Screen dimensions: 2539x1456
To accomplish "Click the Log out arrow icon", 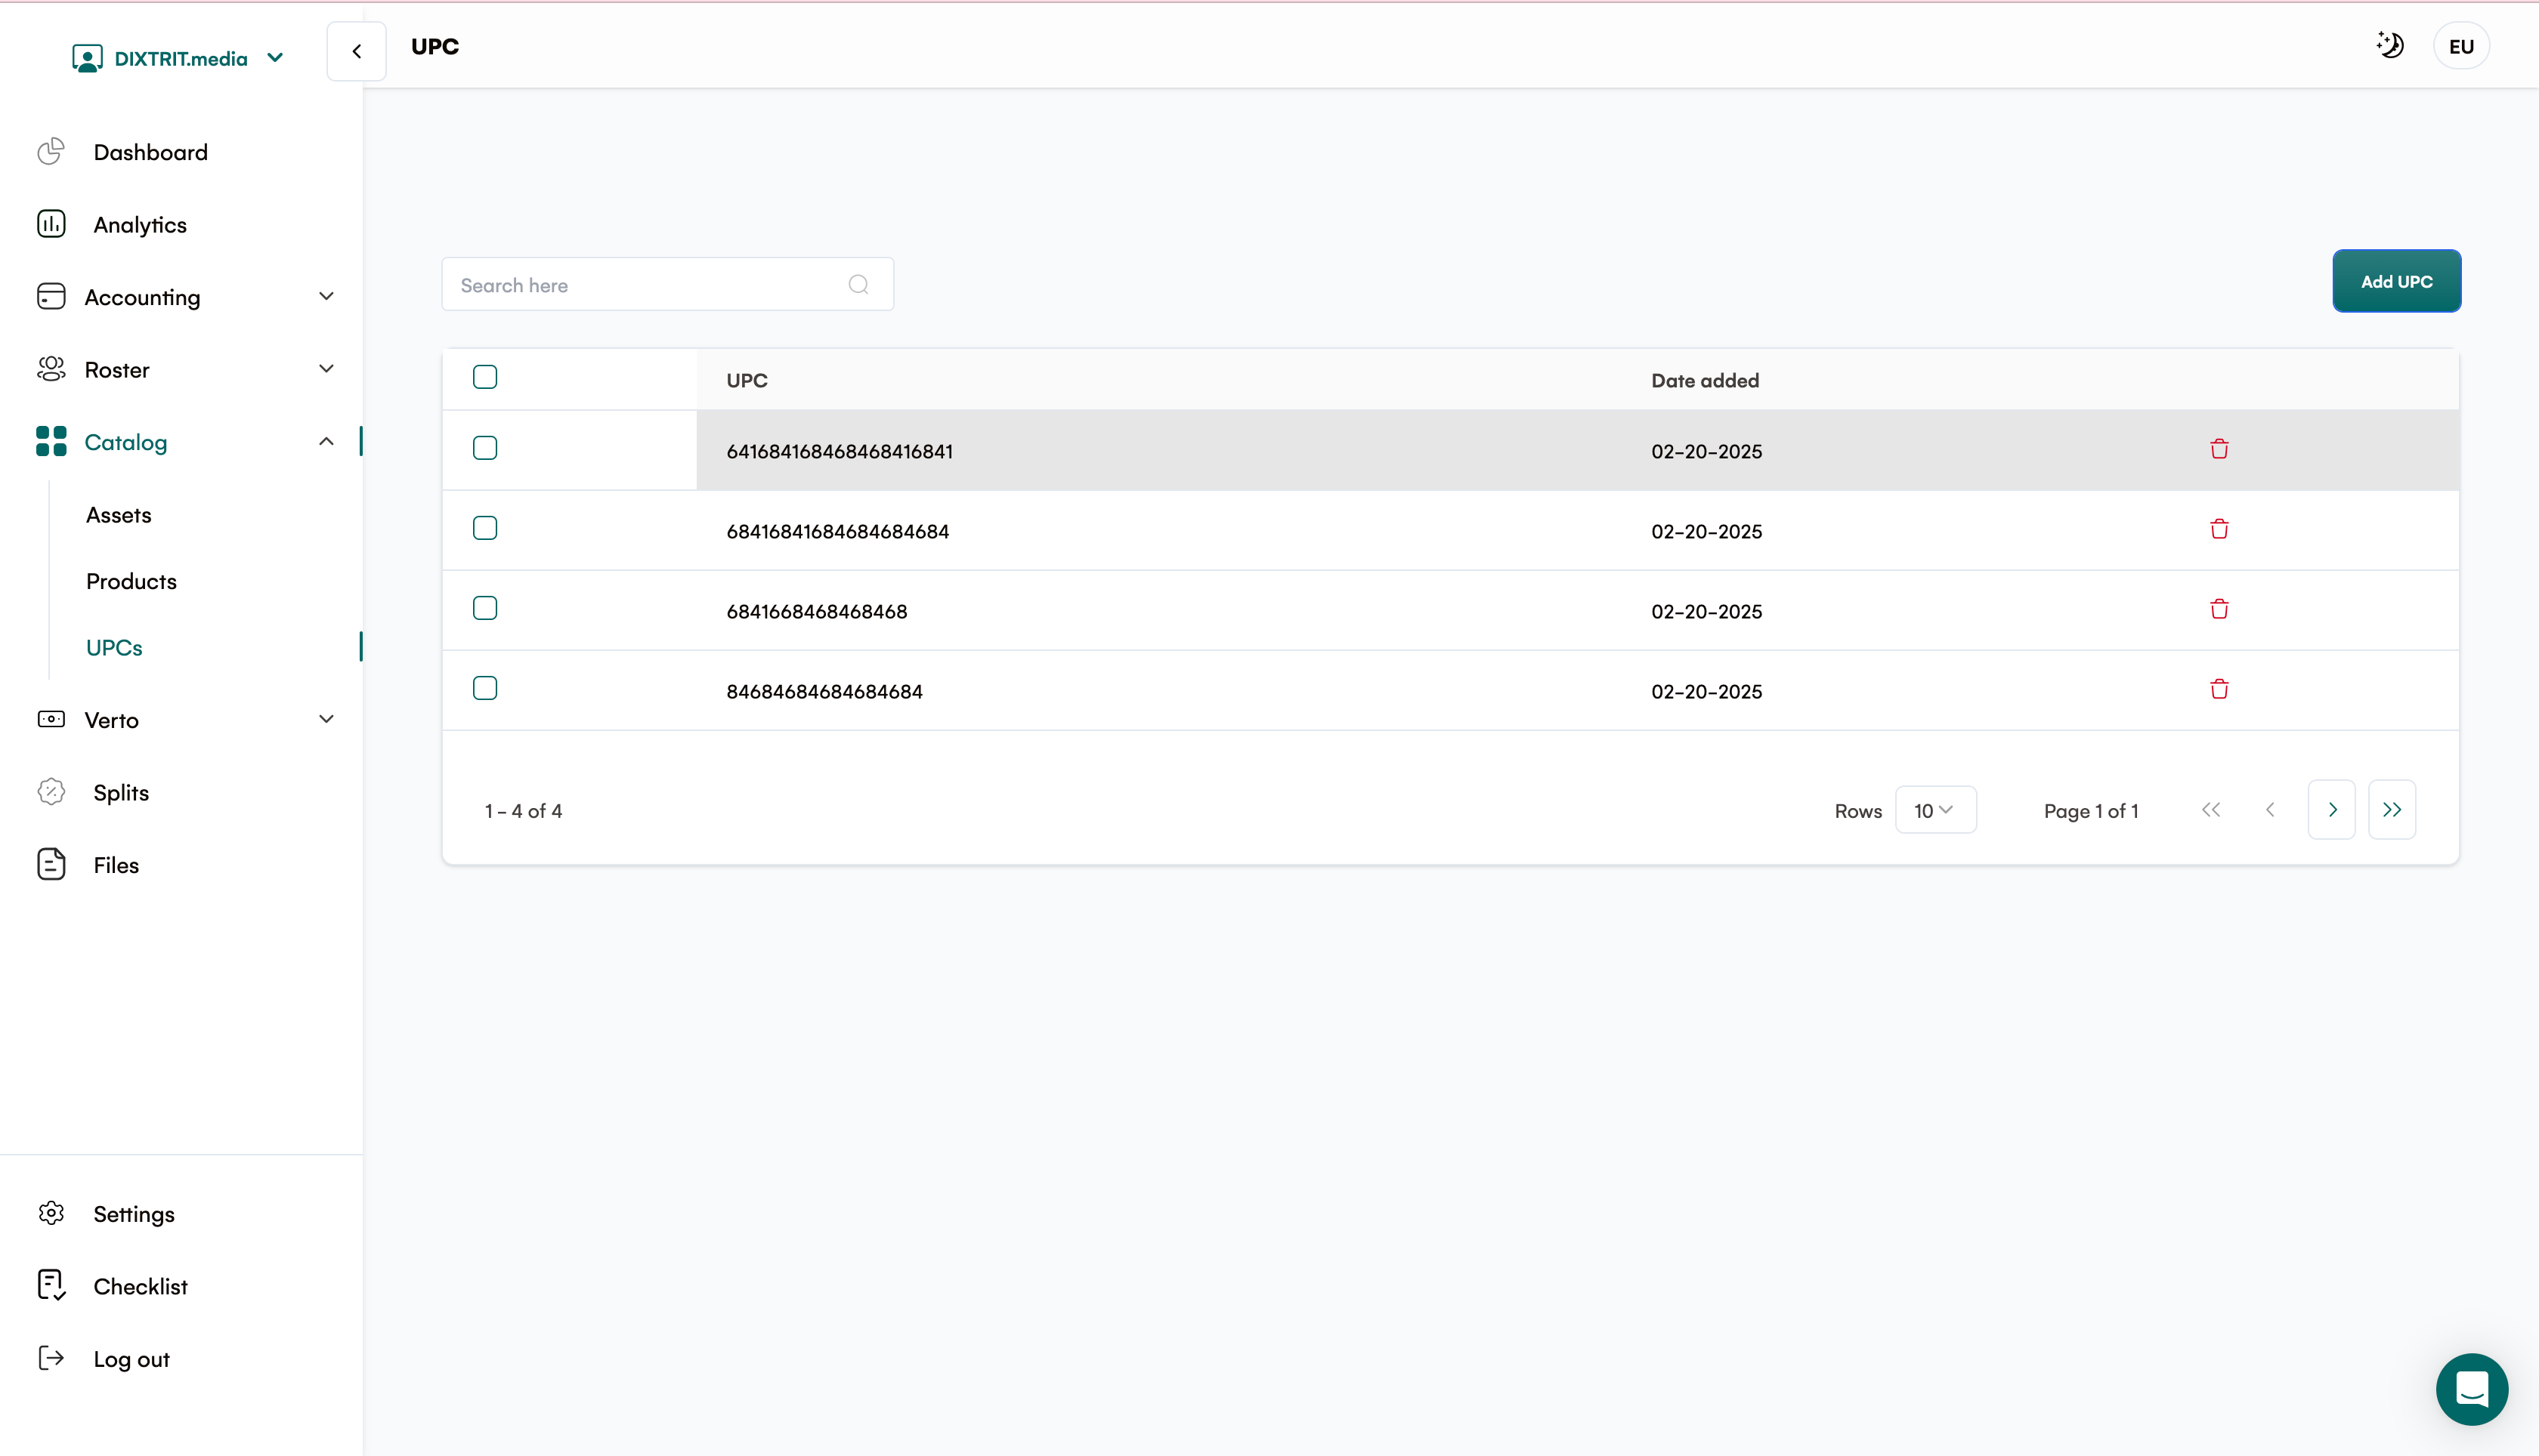I will (x=51, y=1358).
